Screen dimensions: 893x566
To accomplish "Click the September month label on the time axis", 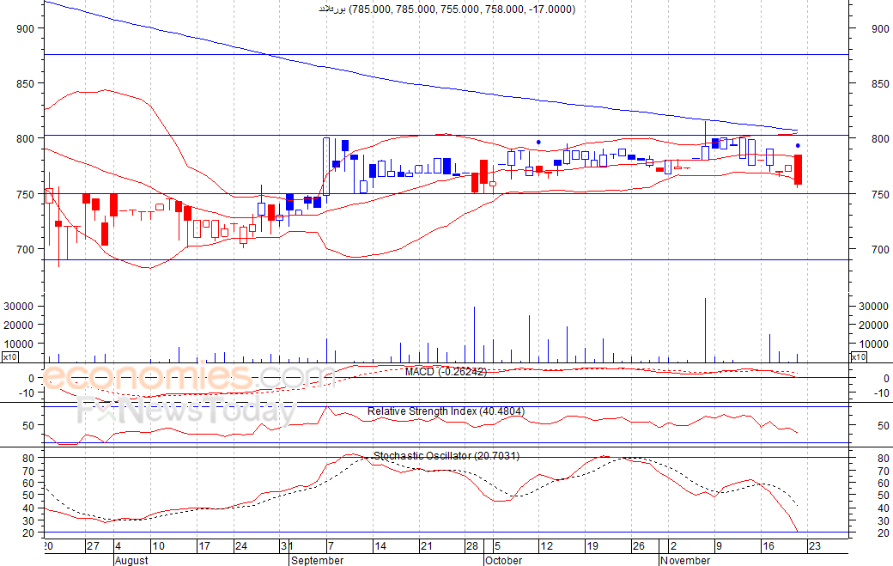I will pyautogui.click(x=317, y=560).
